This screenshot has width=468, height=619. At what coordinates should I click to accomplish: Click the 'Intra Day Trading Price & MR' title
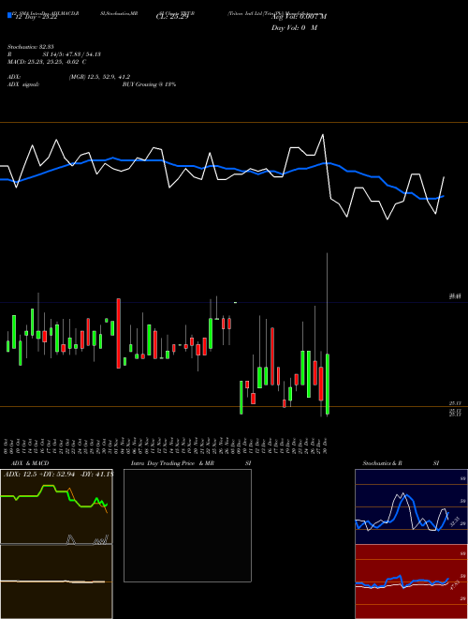(172, 463)
